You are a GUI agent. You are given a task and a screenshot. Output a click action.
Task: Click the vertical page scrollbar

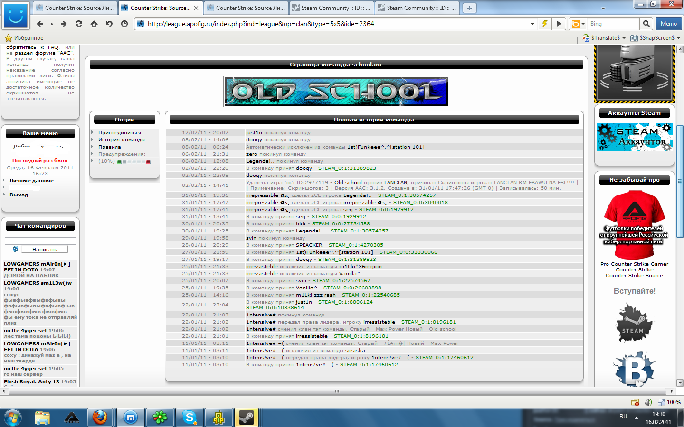(x=680, y=182)
